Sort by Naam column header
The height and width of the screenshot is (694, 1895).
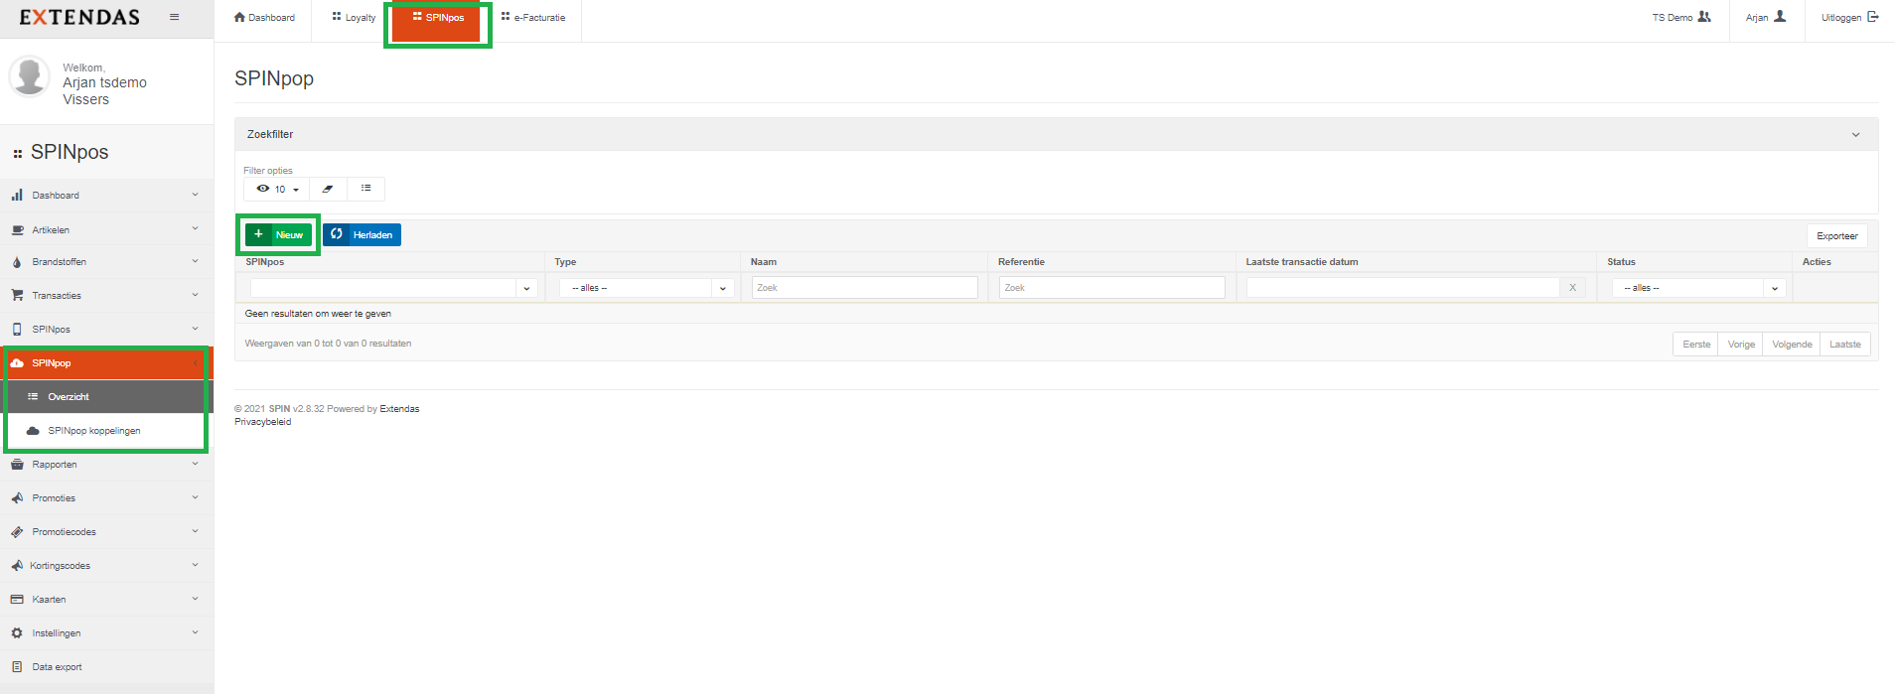coord(764,262)
